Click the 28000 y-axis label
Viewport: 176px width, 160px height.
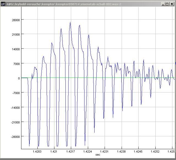[x=16, y=20]
